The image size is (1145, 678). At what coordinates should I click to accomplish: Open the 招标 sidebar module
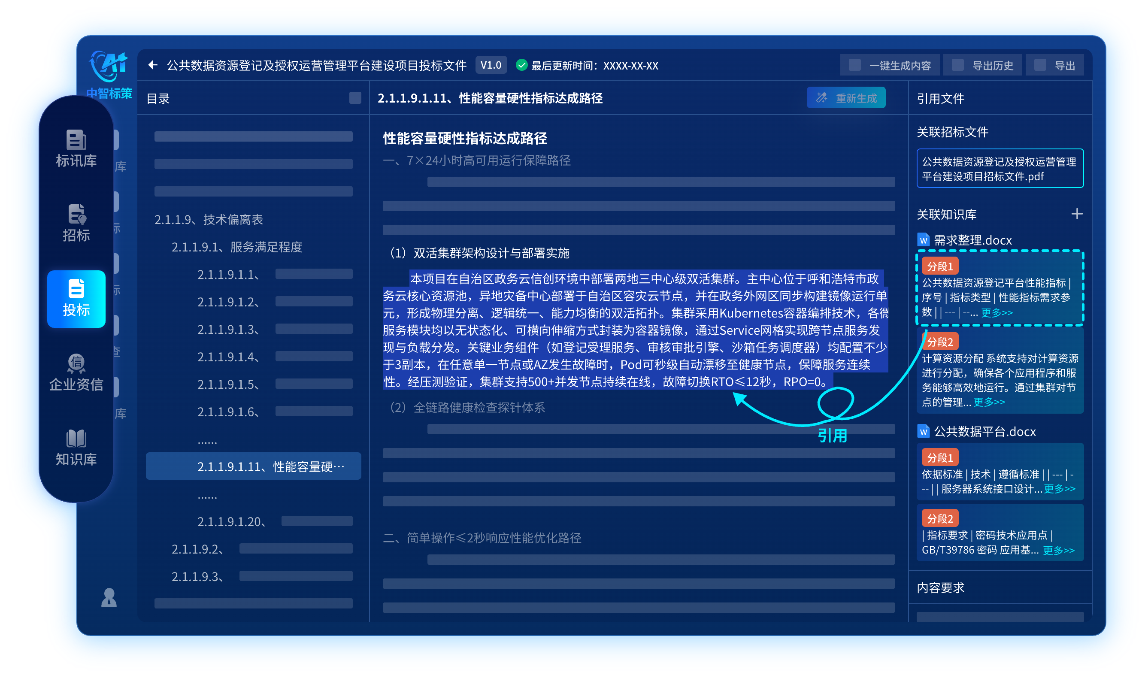(76, 223)
